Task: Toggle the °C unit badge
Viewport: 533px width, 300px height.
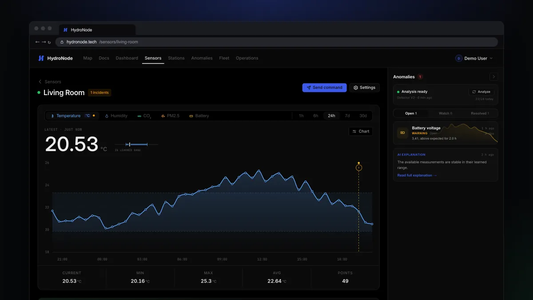Action: pyautogui.click(x=88, y=116)
